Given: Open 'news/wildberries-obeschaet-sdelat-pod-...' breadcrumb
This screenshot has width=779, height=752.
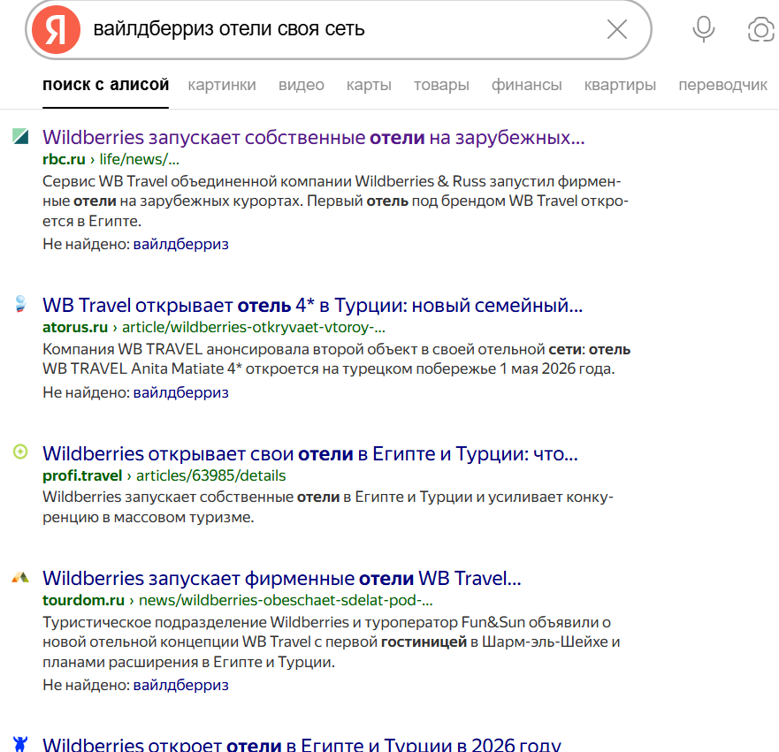Looking at the screenshot, I should pyautogui.click(x=286, y=601).
